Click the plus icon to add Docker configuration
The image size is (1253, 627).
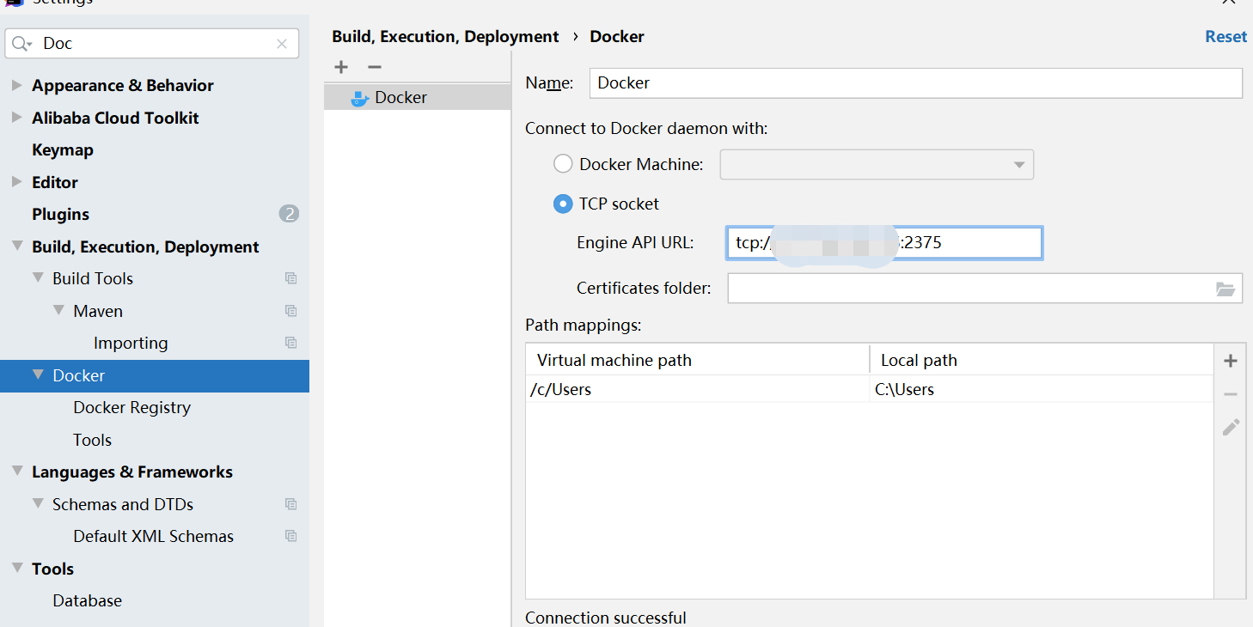pyautogui.click(x=341, y=67)
